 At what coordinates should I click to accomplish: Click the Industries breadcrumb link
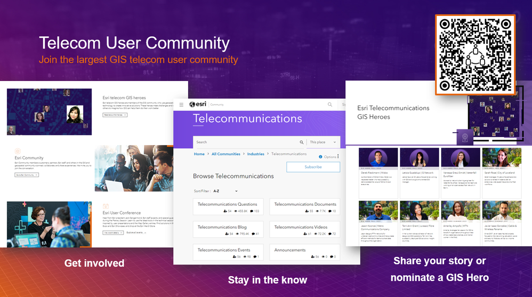[255, 154]
